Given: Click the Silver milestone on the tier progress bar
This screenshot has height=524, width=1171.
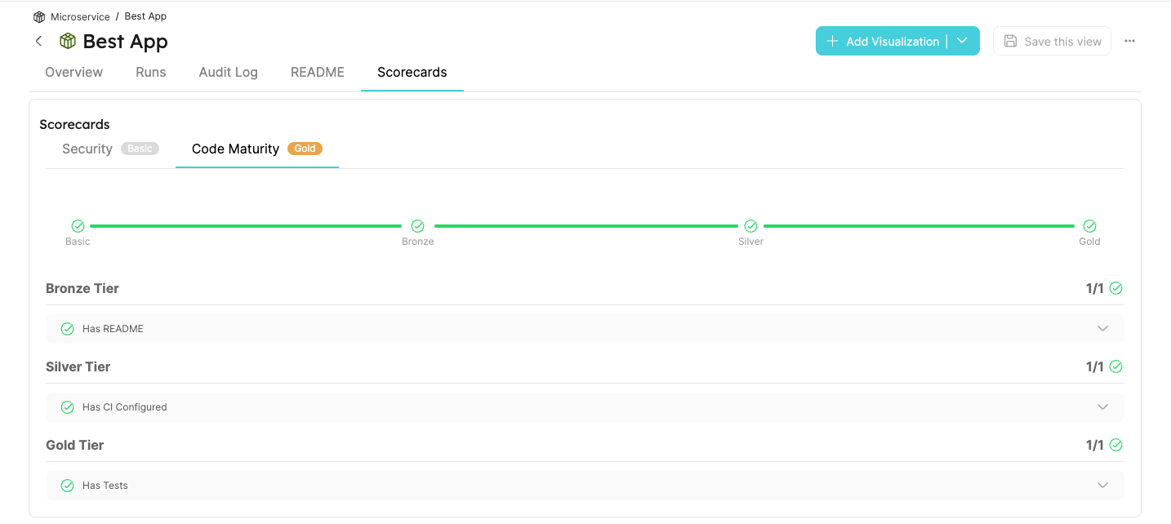Looking at the screenshot, I should 750,226.
